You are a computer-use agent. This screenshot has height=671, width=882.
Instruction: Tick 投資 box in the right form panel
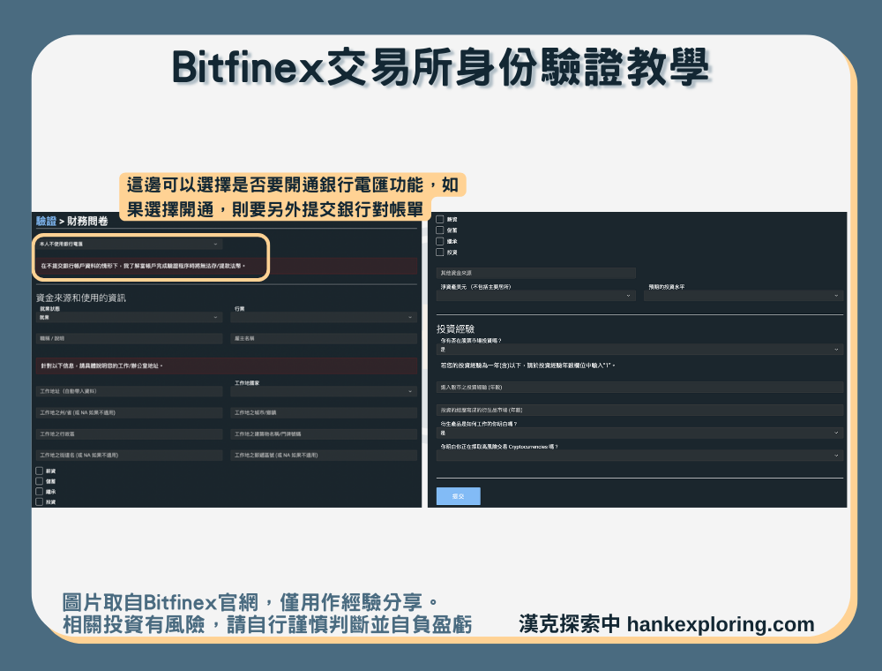tap(440, 253)
